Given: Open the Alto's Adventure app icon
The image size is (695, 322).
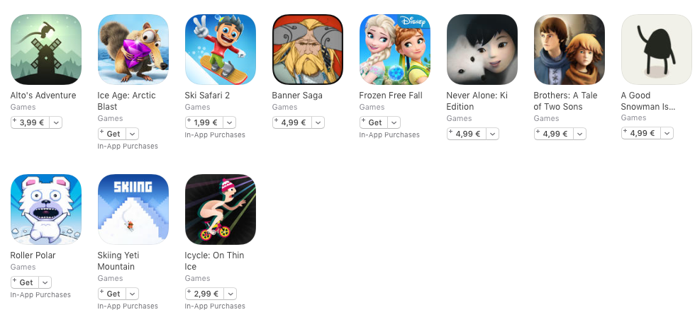Looking at the screenshot, I should (x=45, y=50).
